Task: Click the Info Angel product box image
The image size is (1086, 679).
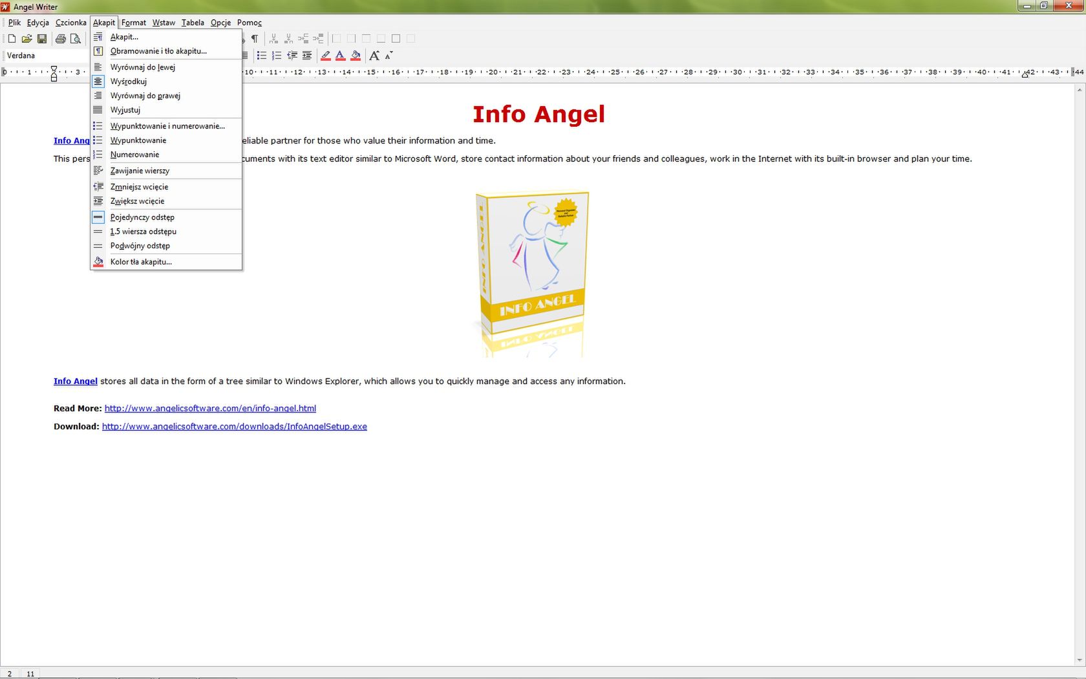Action: 533,273
